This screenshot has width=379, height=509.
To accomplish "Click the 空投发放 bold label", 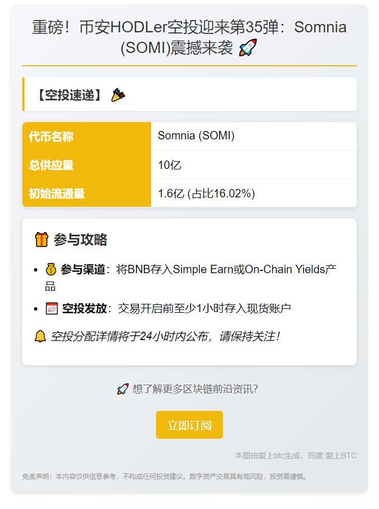I will coord(84,308).
